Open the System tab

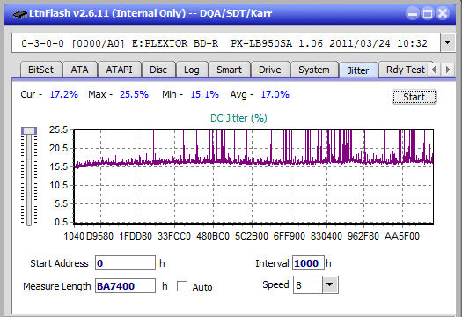(314, 70)
